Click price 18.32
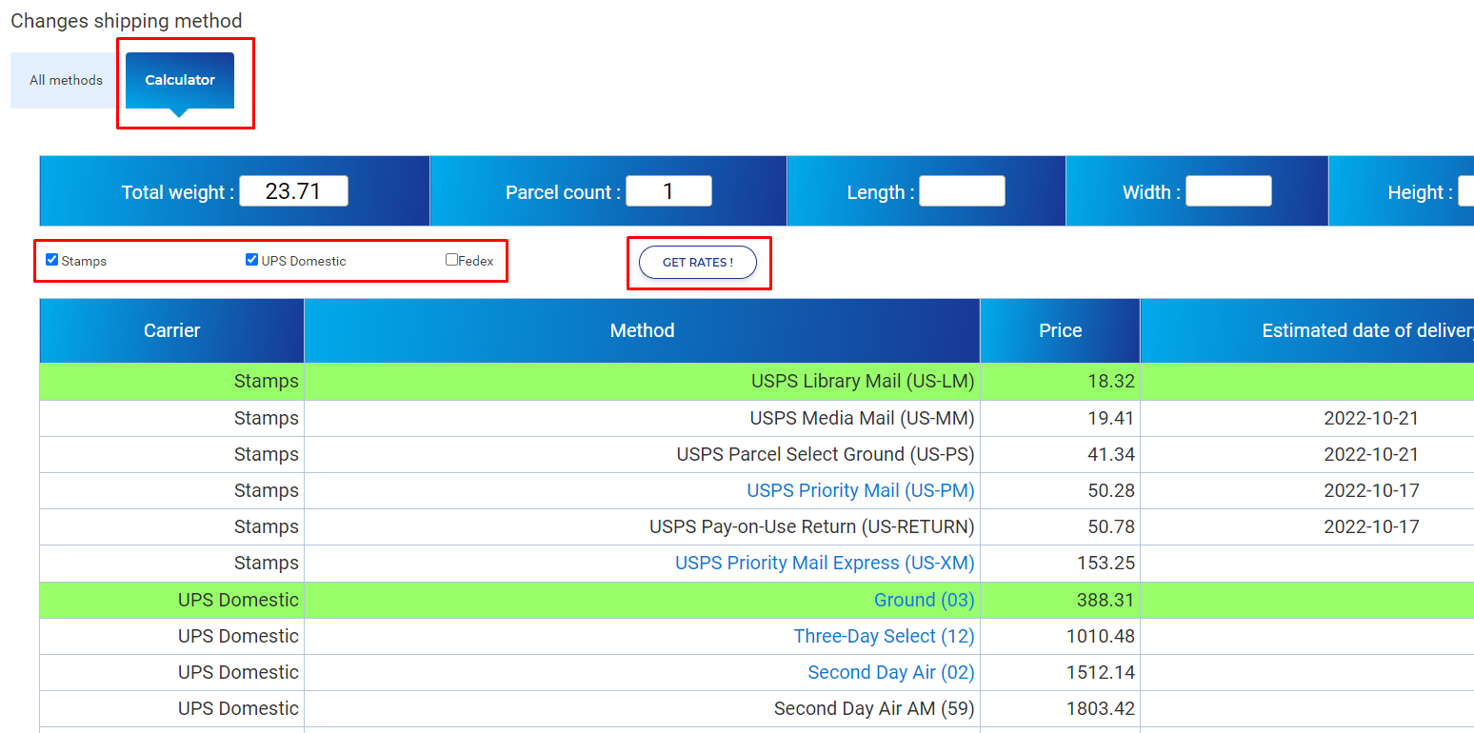The width and height of the screenshot is (1474, 733). coord(1111,381)
